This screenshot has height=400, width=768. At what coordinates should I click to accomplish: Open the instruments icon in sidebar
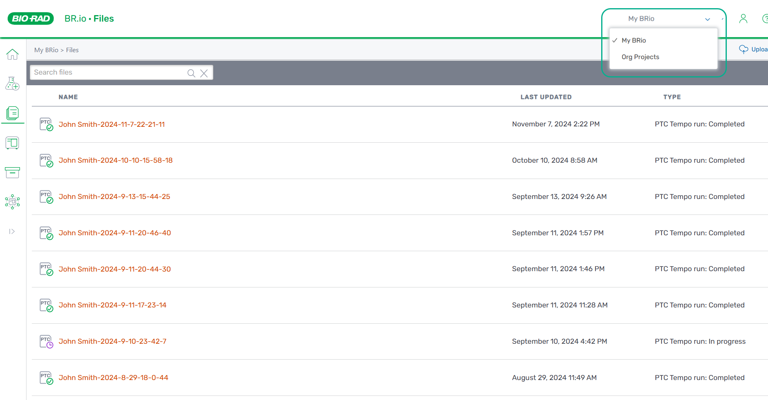click(12, 143)
